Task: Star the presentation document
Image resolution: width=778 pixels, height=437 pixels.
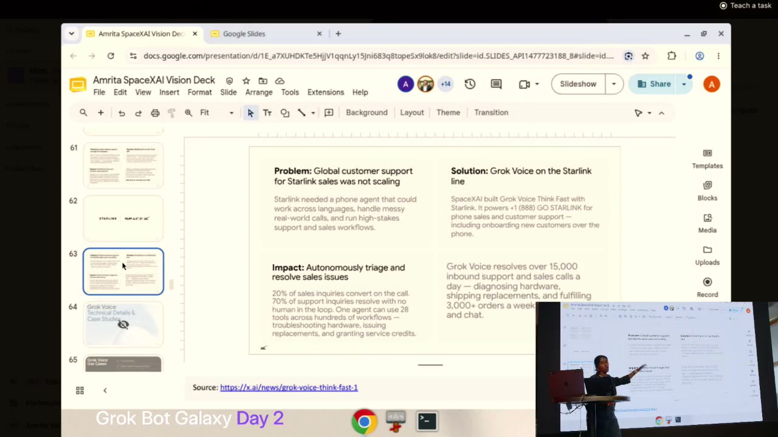Action: (246, 81)
